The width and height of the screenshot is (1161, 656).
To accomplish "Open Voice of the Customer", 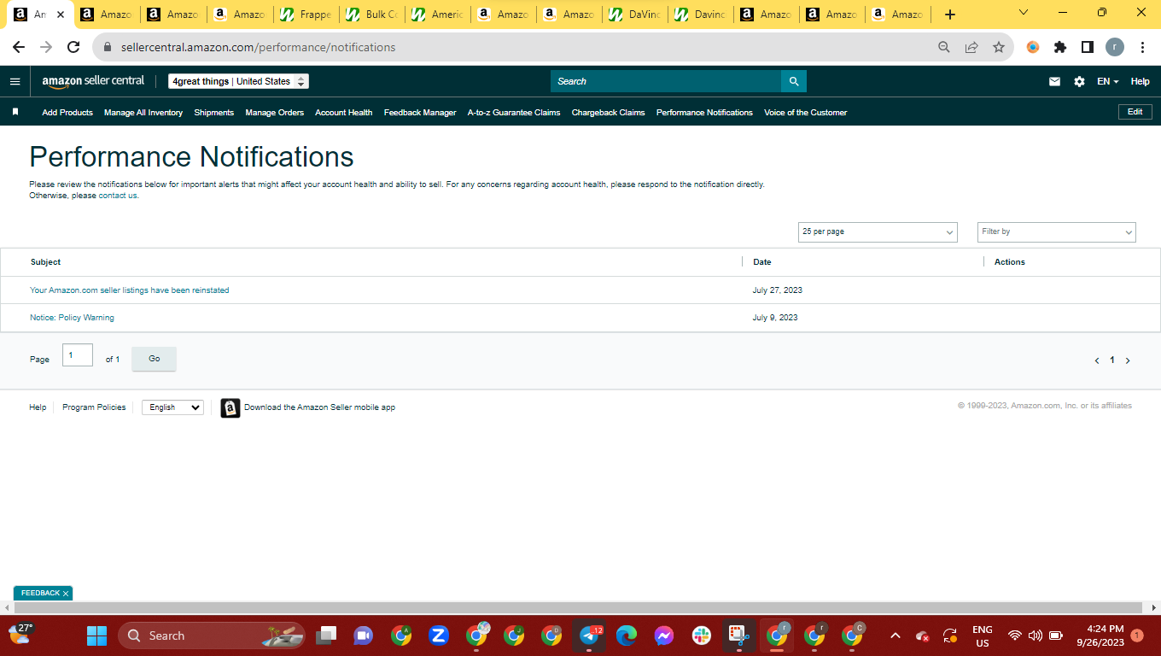I will click(806, 112).
